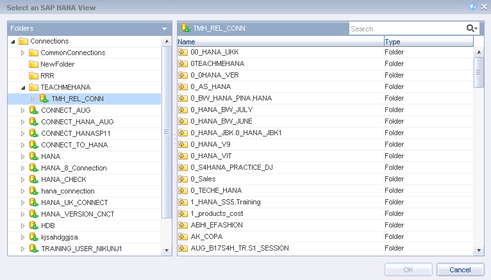Open the Folders panel dropdown arrow

coord(164,29)
